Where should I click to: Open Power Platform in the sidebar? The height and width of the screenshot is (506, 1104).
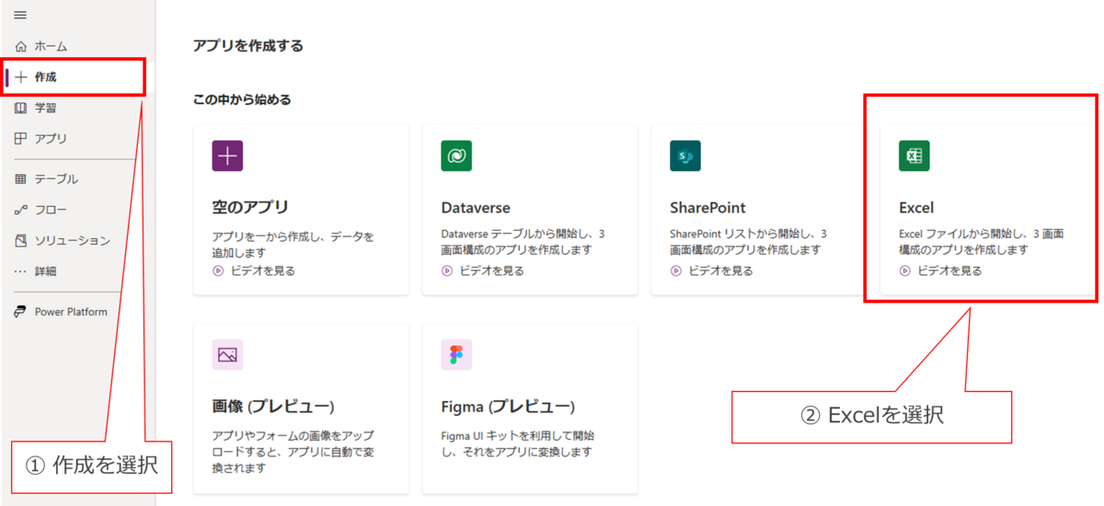pos(72,312)
